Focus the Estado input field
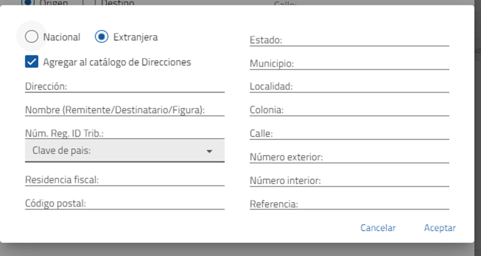Viewport: 481px width, 256px height. pos(349,40)
